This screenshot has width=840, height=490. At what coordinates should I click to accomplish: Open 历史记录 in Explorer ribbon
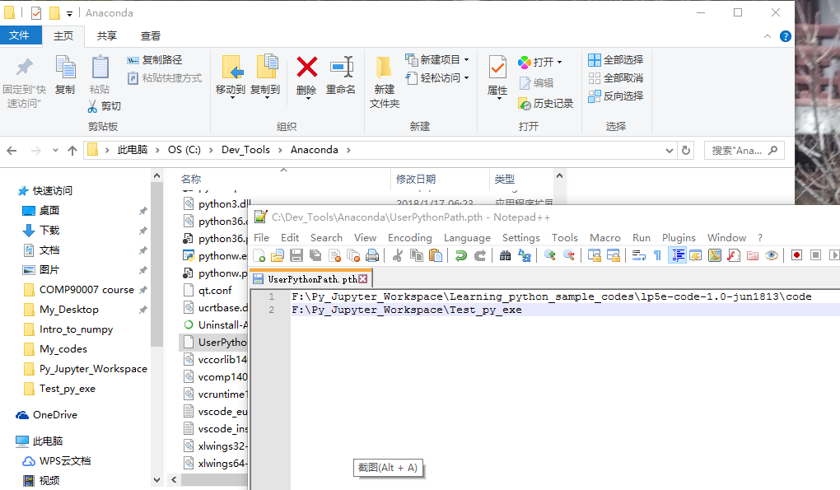545,104
